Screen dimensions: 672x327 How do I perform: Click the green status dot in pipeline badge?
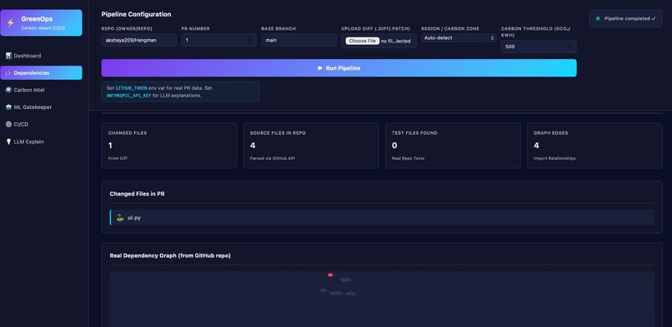[x=598, y=19]
